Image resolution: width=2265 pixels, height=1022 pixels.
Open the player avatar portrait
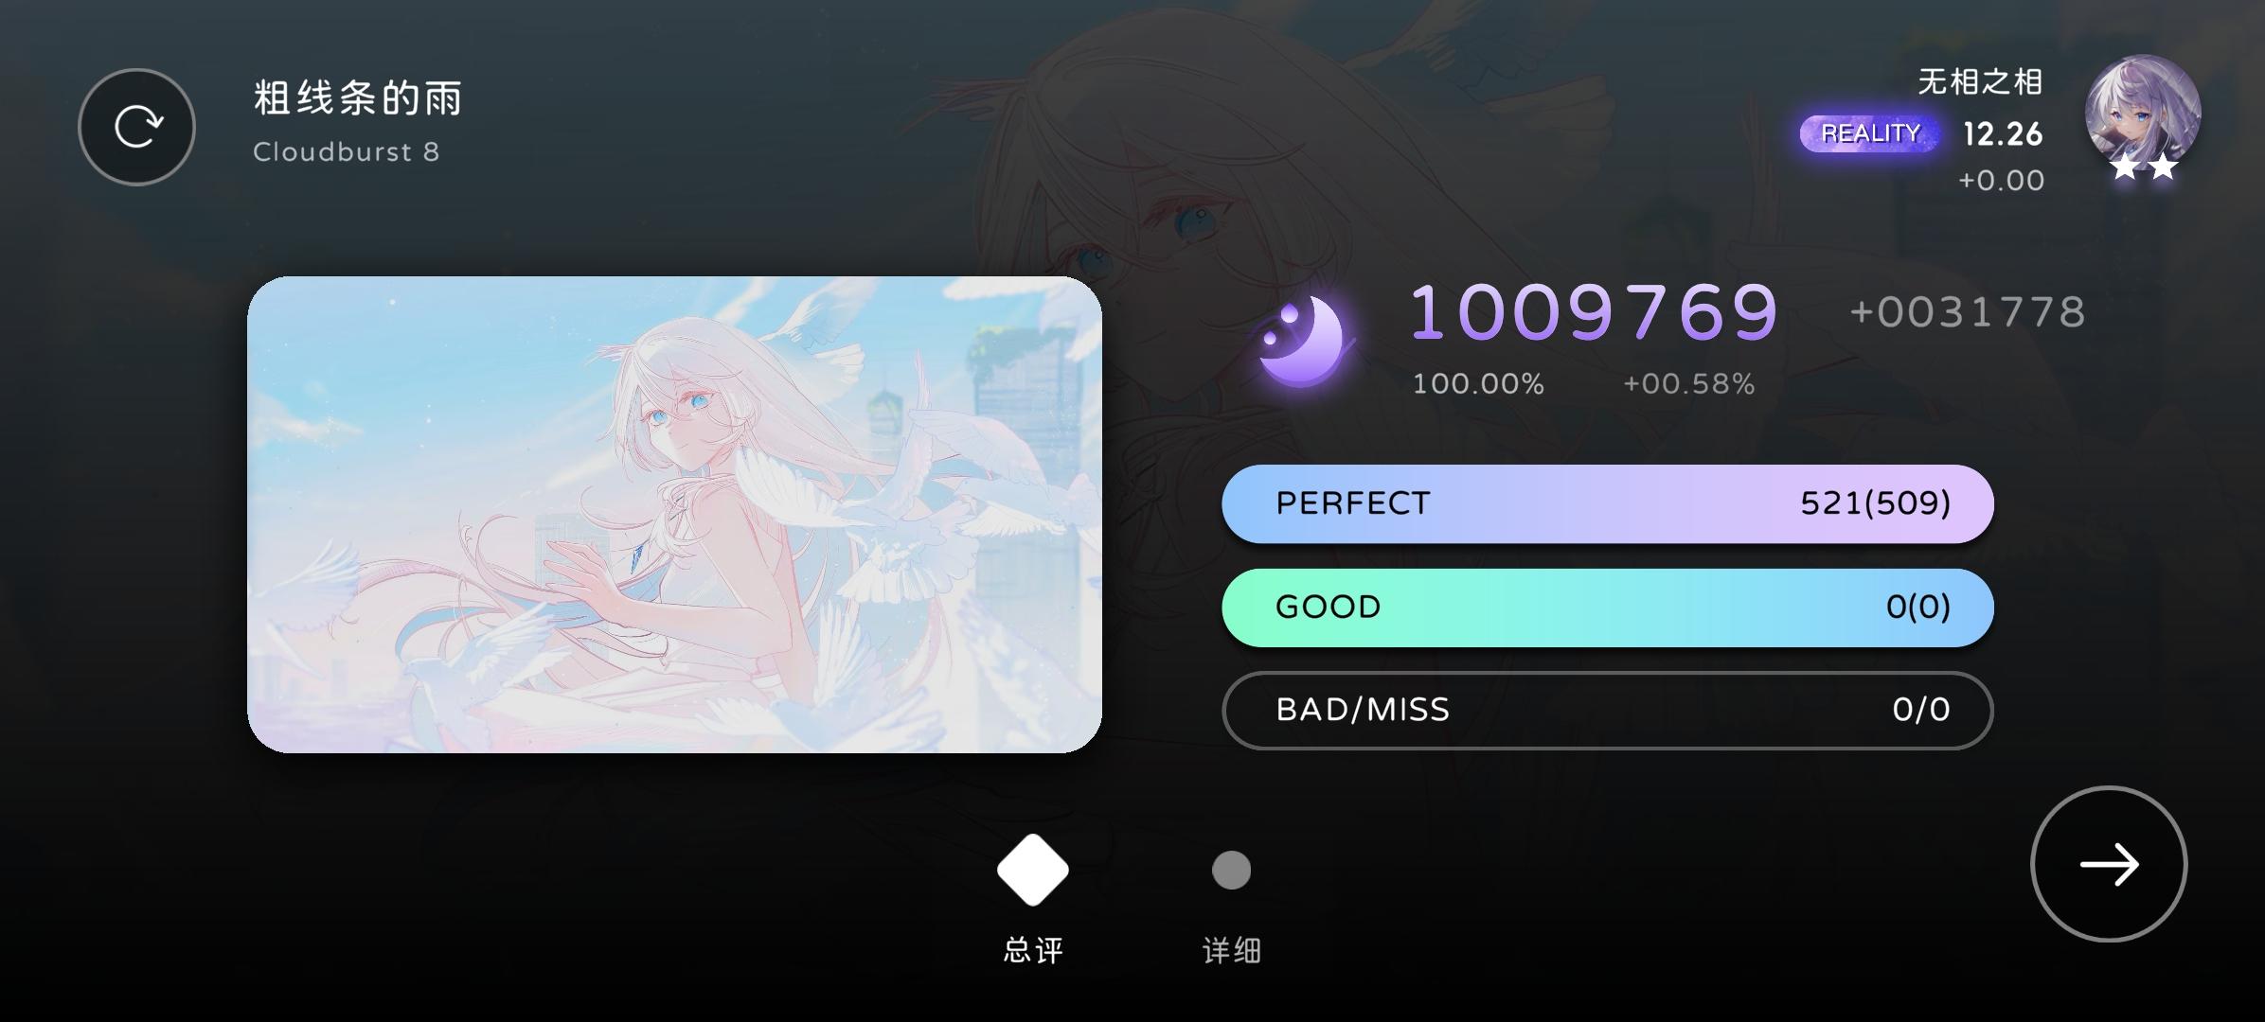coord(2143,113)
